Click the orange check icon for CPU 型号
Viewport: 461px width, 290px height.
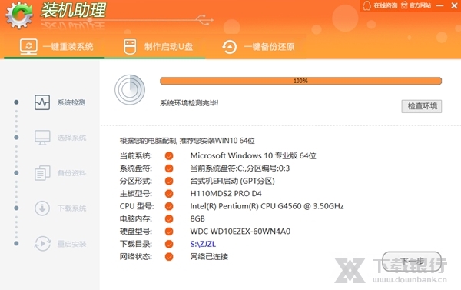(x=169, y=206)
